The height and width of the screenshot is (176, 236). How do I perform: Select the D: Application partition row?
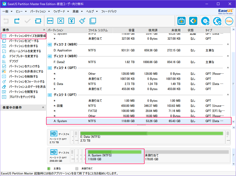(138, 50)
